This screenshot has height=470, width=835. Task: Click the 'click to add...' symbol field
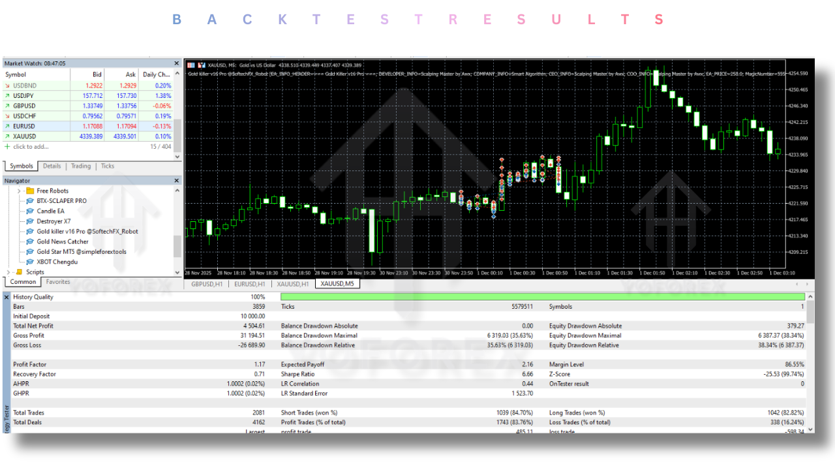click(x=31, y=147)
